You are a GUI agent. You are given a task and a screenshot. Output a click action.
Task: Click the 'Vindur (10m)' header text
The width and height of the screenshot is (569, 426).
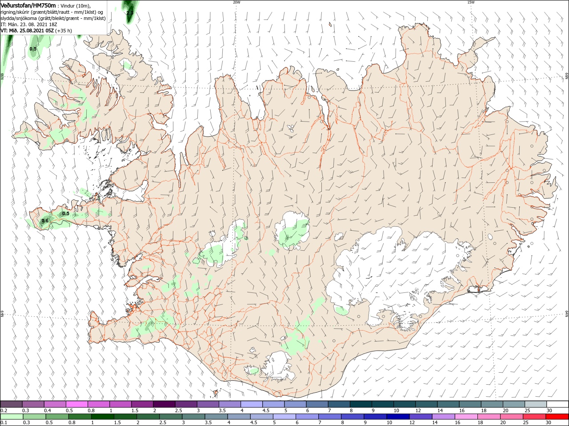(76, 5)
